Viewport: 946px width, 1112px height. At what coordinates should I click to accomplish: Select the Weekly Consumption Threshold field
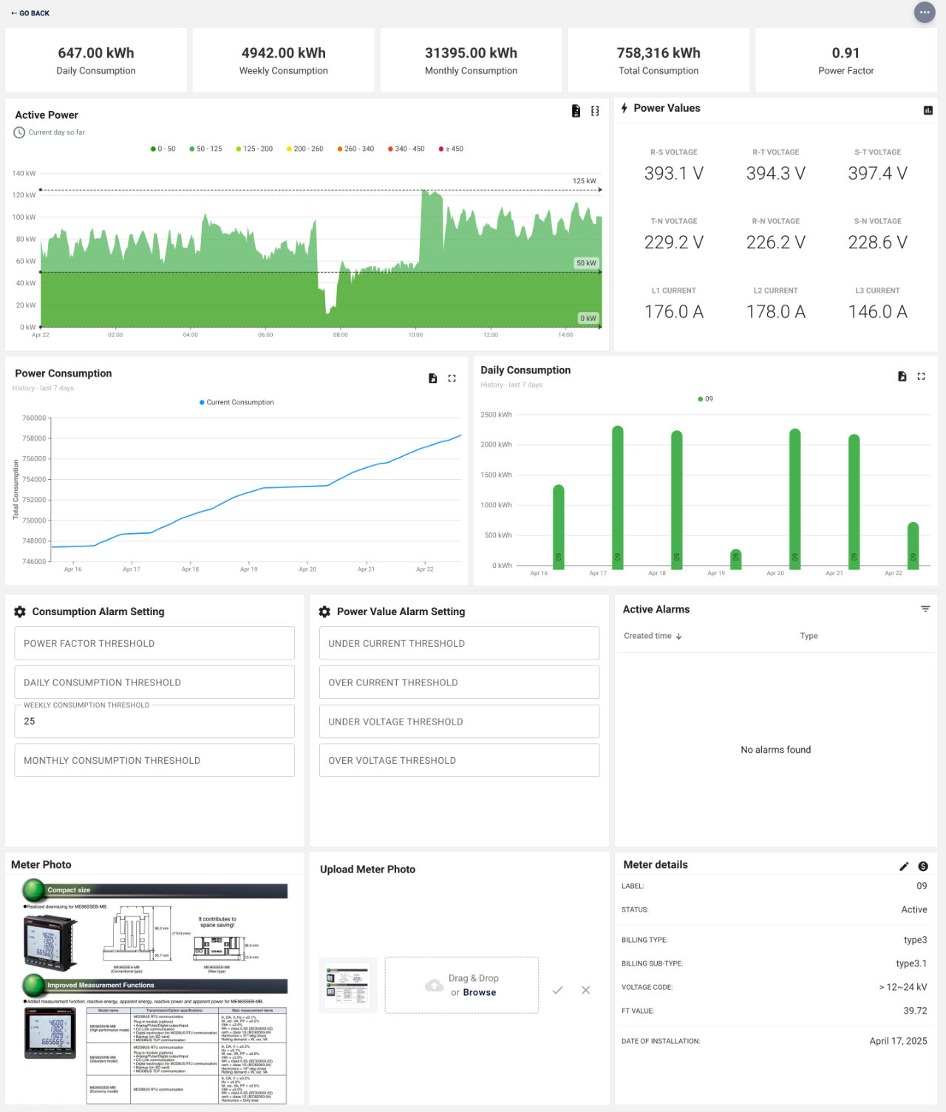pos(154,721)
